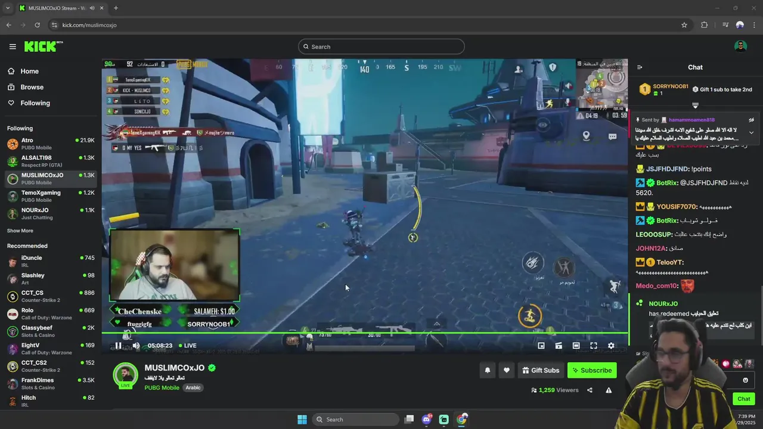763x429 pixels.
Task: Toggle theater mode in the player
Action: pyautogui.click(x=576, y=346)
